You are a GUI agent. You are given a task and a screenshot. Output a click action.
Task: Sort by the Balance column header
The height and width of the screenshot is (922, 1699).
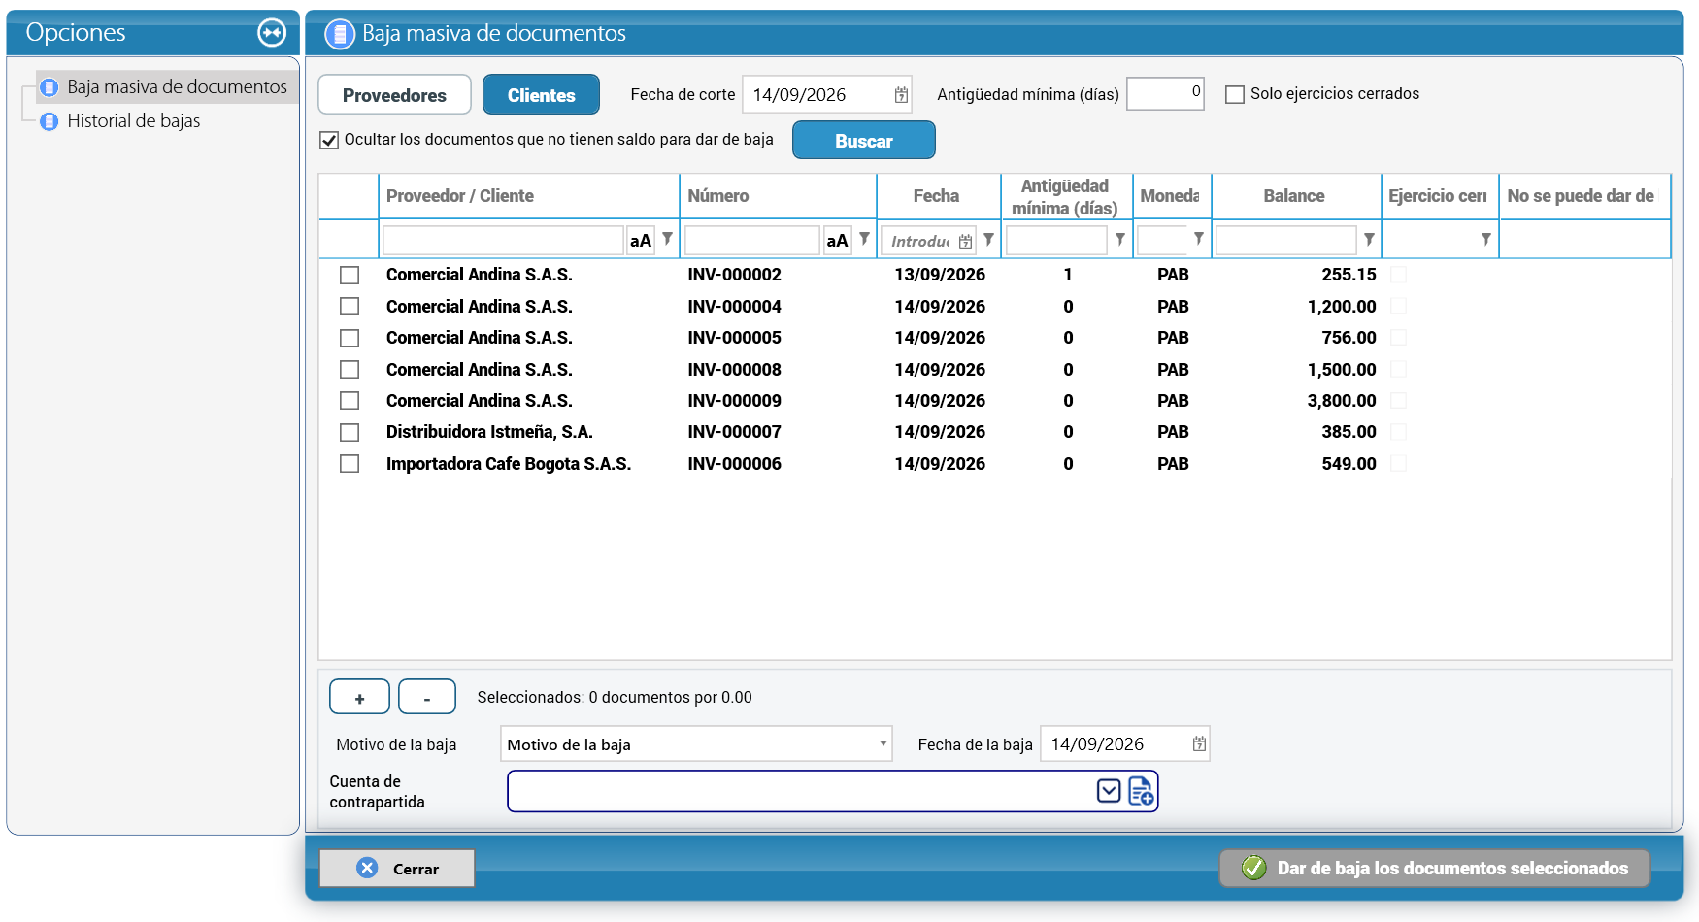[x=1294, y=196]
